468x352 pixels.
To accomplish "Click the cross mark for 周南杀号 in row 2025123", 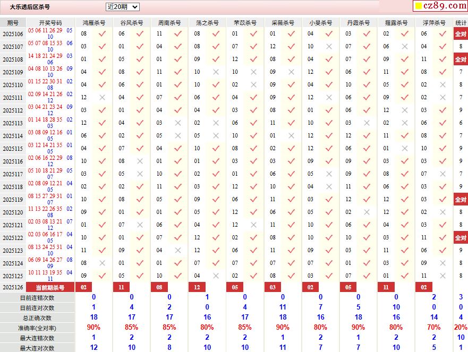I will (x=177, y=250).
